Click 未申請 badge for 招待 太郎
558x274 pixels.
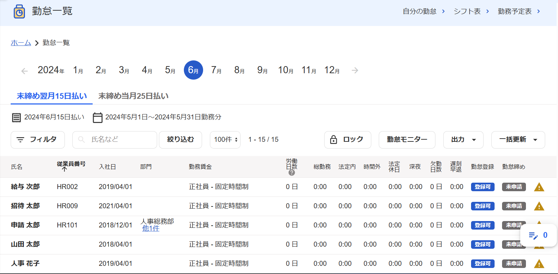[x=514, y=206]
